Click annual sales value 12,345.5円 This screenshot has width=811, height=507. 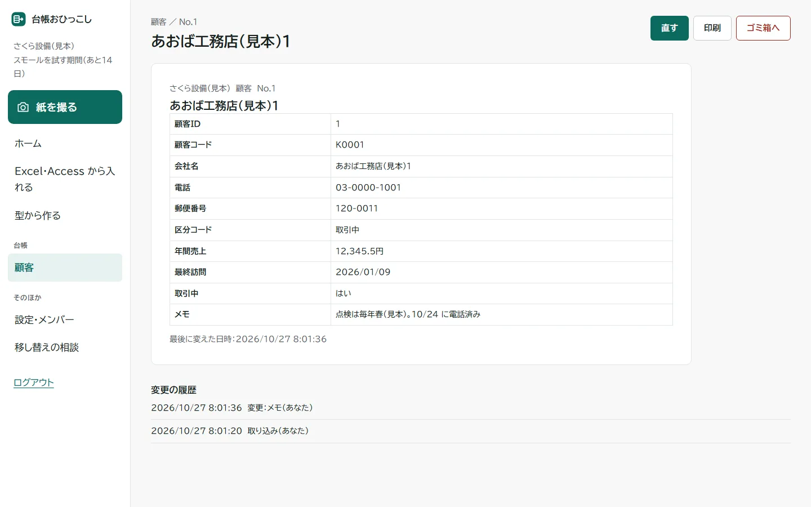(x=359, y=251)
